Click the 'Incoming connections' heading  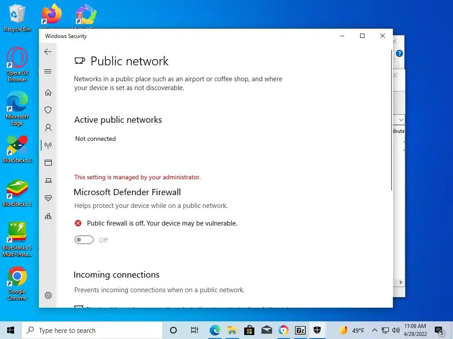(x=116, y=275)
